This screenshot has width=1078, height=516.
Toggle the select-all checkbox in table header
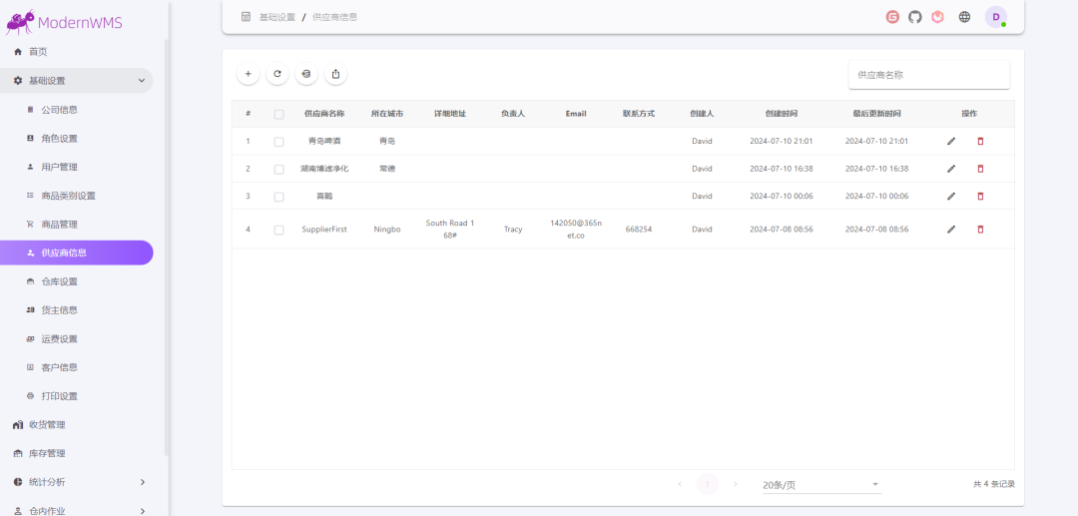(x=278, y=115)
